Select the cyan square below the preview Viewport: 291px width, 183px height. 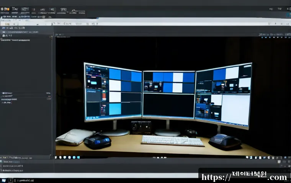(x=78, y=157)
